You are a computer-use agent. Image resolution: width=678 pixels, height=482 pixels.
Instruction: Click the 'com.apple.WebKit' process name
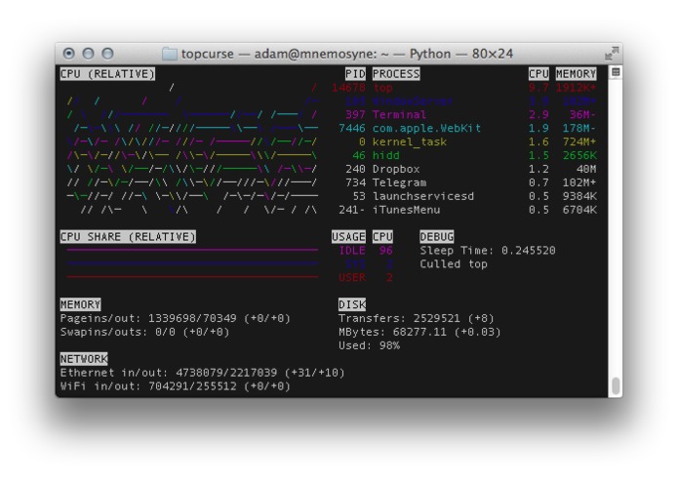(x=426, y=129)
